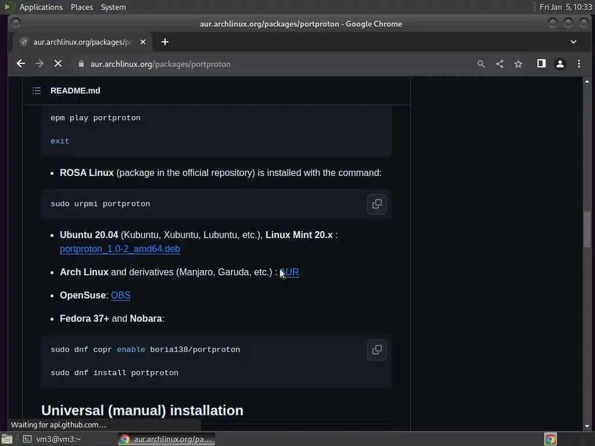This screenshot has width=595, height=446.
Task: Click the page scrollbar thumb
Action: point(587,229)
